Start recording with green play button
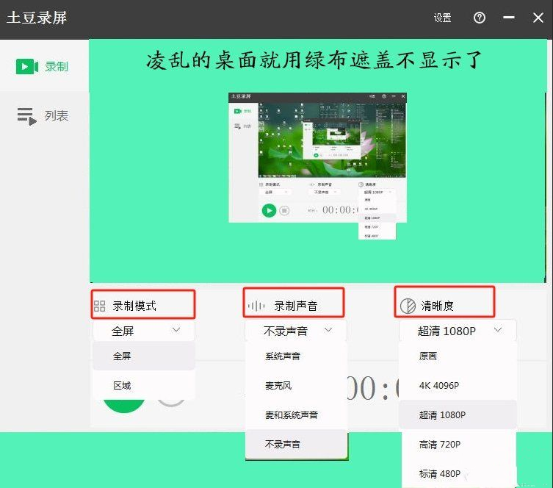Viewport: 553px width, 488px height. tap(124, 406)
